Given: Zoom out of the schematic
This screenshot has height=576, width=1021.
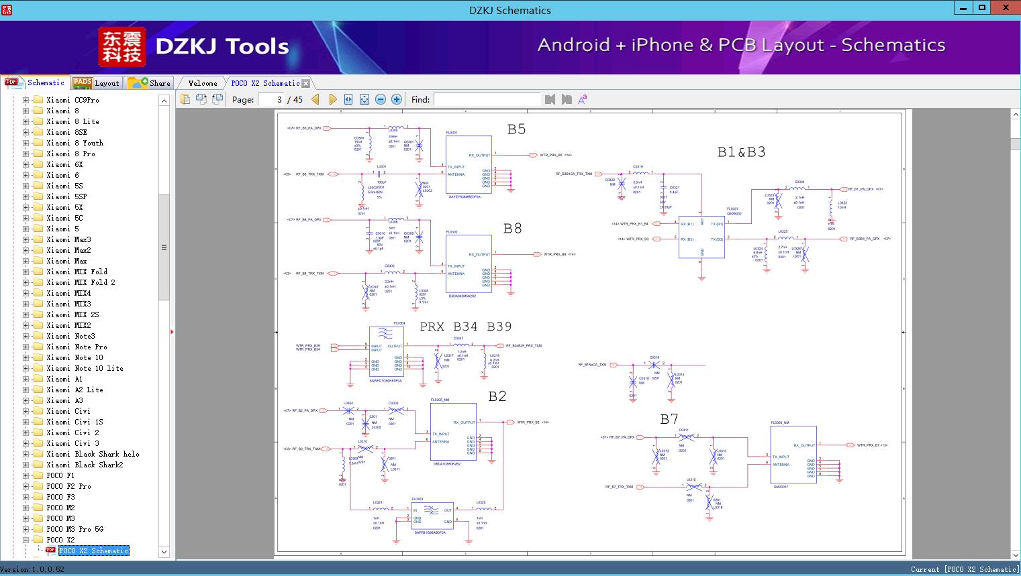Looking at the screenshot, I should coord(381,99).
